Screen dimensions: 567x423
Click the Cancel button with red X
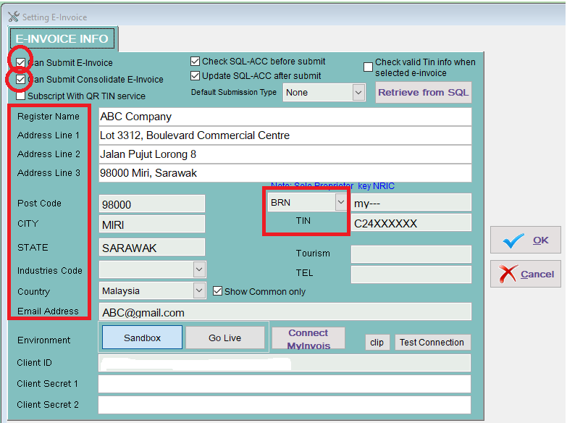tap(525, 274)
